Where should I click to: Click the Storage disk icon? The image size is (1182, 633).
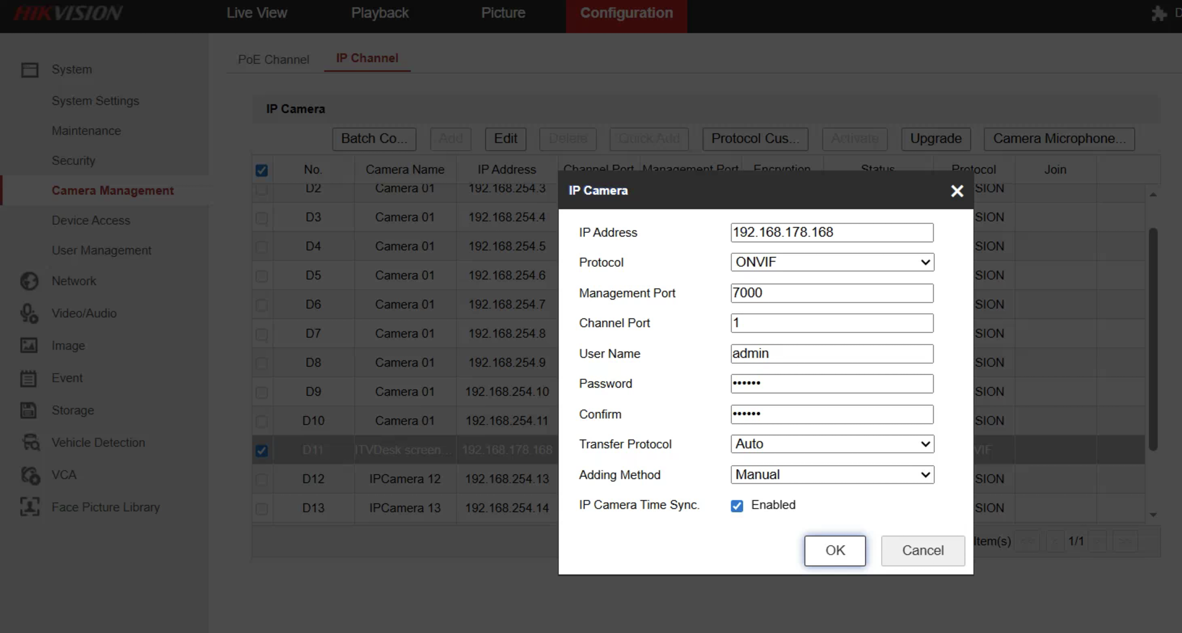click(28, 410)
